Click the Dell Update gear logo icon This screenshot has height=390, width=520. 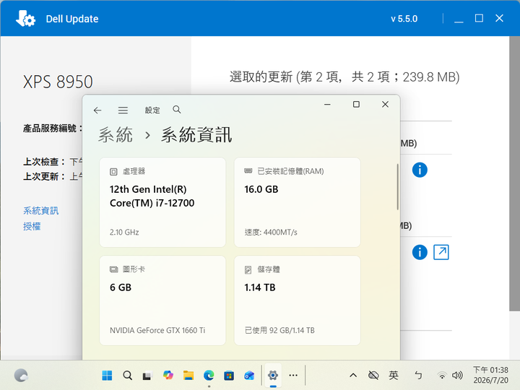(x=25, y=19)
